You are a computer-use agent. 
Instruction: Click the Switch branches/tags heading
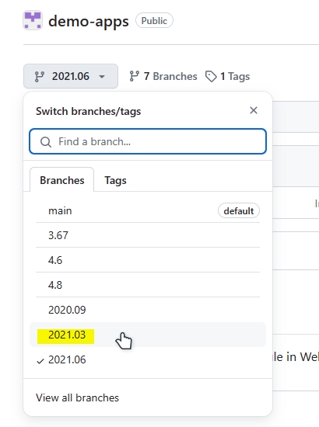(88, 111)
